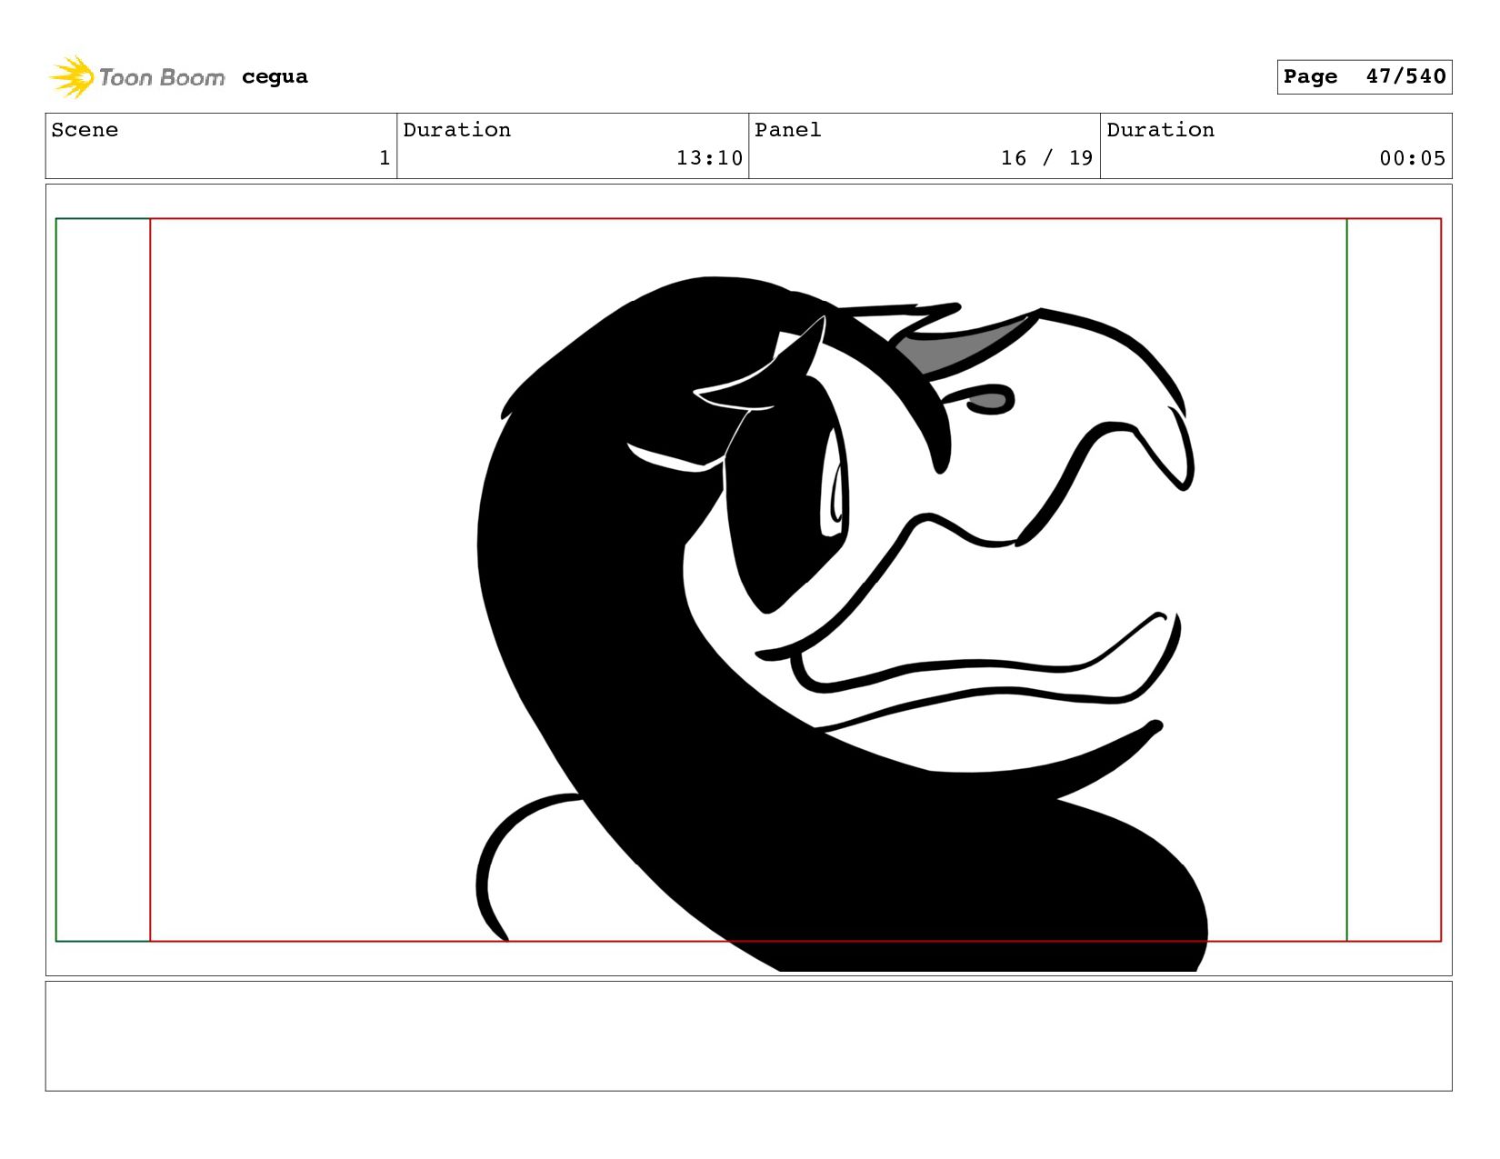Click the empty notes box below the panel
Image resolution: width=1500 pixels, height=1159 pixels.
click(748, 1035)
